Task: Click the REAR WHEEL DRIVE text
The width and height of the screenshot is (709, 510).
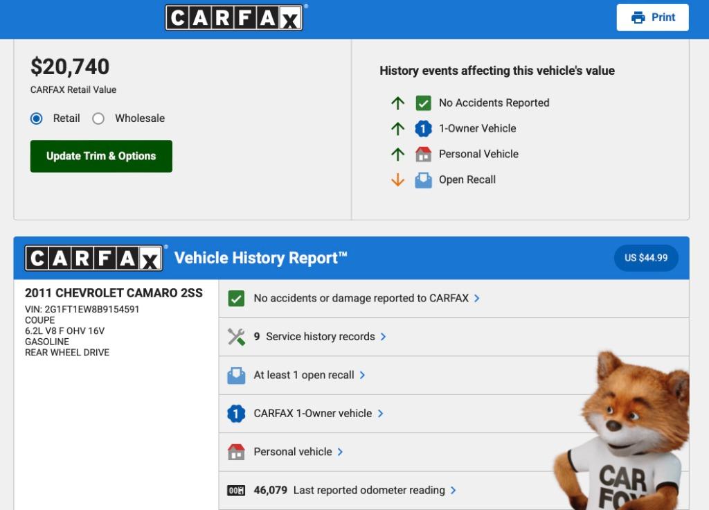Action: tap(67, 353)
